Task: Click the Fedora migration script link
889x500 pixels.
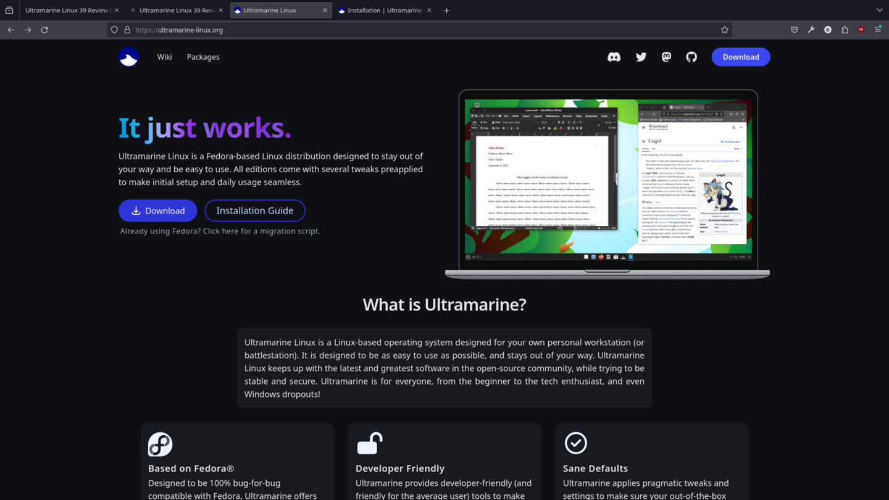Action: pyautogui.click(x=220, y=231)
